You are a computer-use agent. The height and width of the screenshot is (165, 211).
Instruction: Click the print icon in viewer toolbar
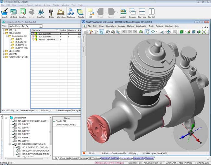[x=108, y=32]
